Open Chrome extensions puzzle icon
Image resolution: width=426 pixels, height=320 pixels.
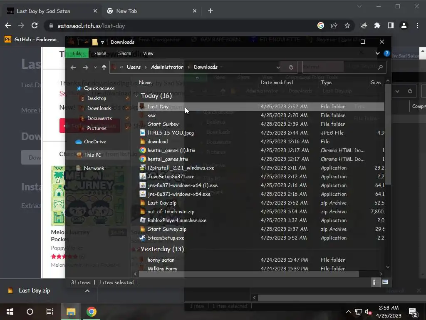coord(377,25)
